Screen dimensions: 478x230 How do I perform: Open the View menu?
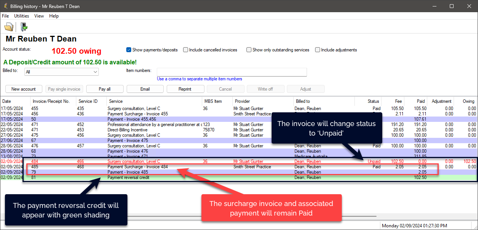pyautogui.click(x=39, y=16)
